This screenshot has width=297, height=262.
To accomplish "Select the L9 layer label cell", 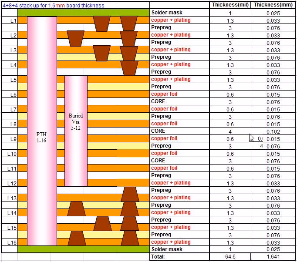I will (10, 139).
